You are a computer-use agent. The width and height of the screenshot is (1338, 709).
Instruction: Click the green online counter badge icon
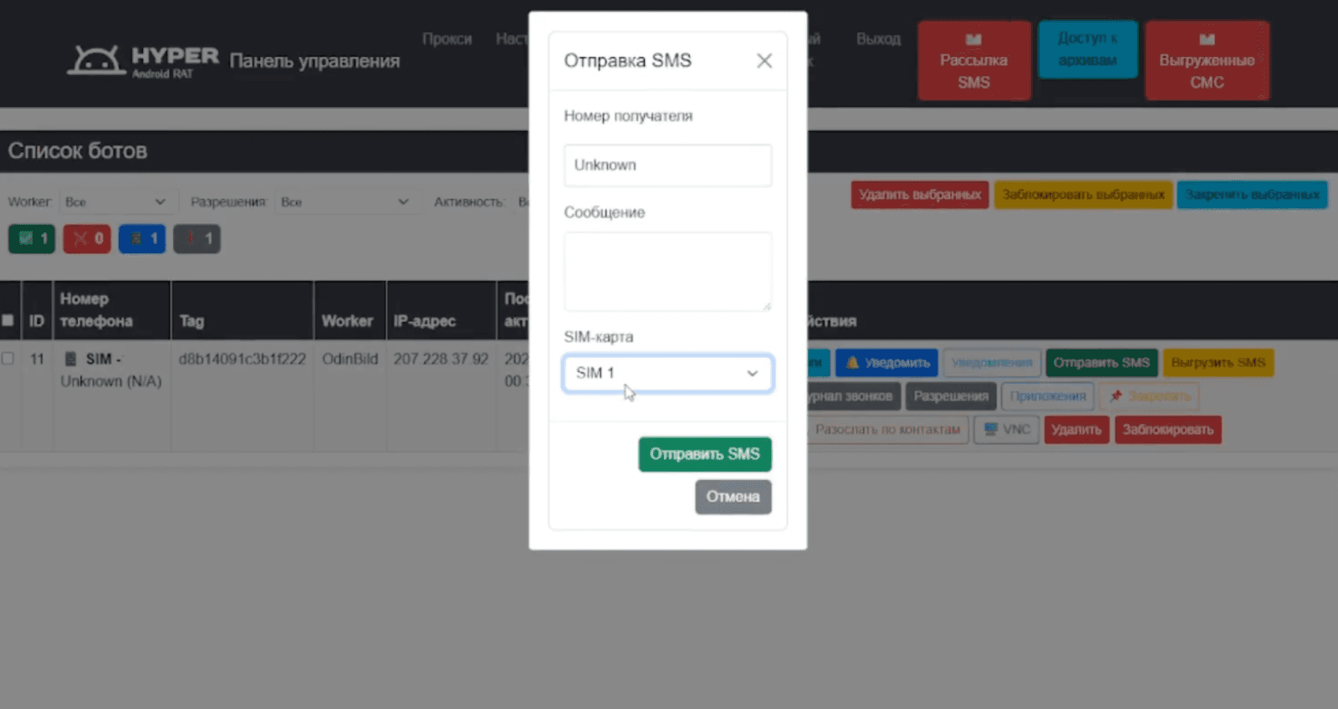click(x=26, y=238)
